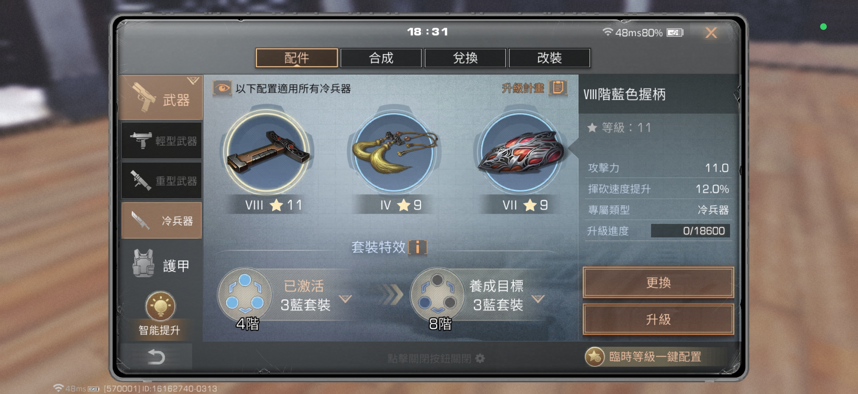The image size is (858, 394).
Task: Switch to the 改裝 tab
Action: point(549,58)
